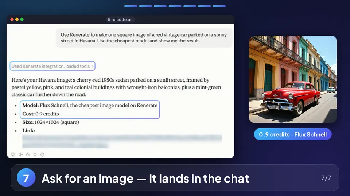Select the fourth progress segment at top
The width and height of the screenshot is (350, 196).
(175, 6)
